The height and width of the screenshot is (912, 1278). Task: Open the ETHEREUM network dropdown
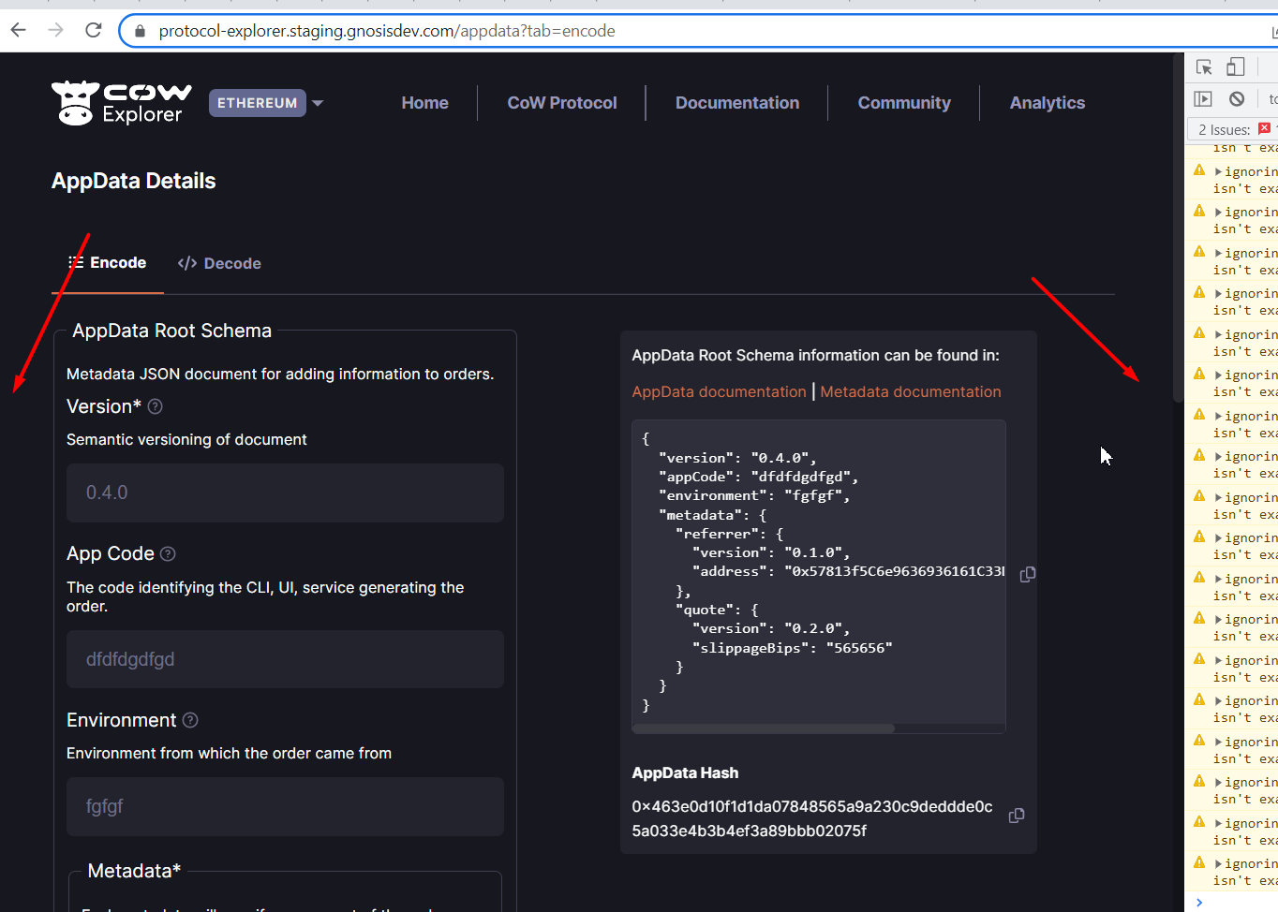pos(266,103)
